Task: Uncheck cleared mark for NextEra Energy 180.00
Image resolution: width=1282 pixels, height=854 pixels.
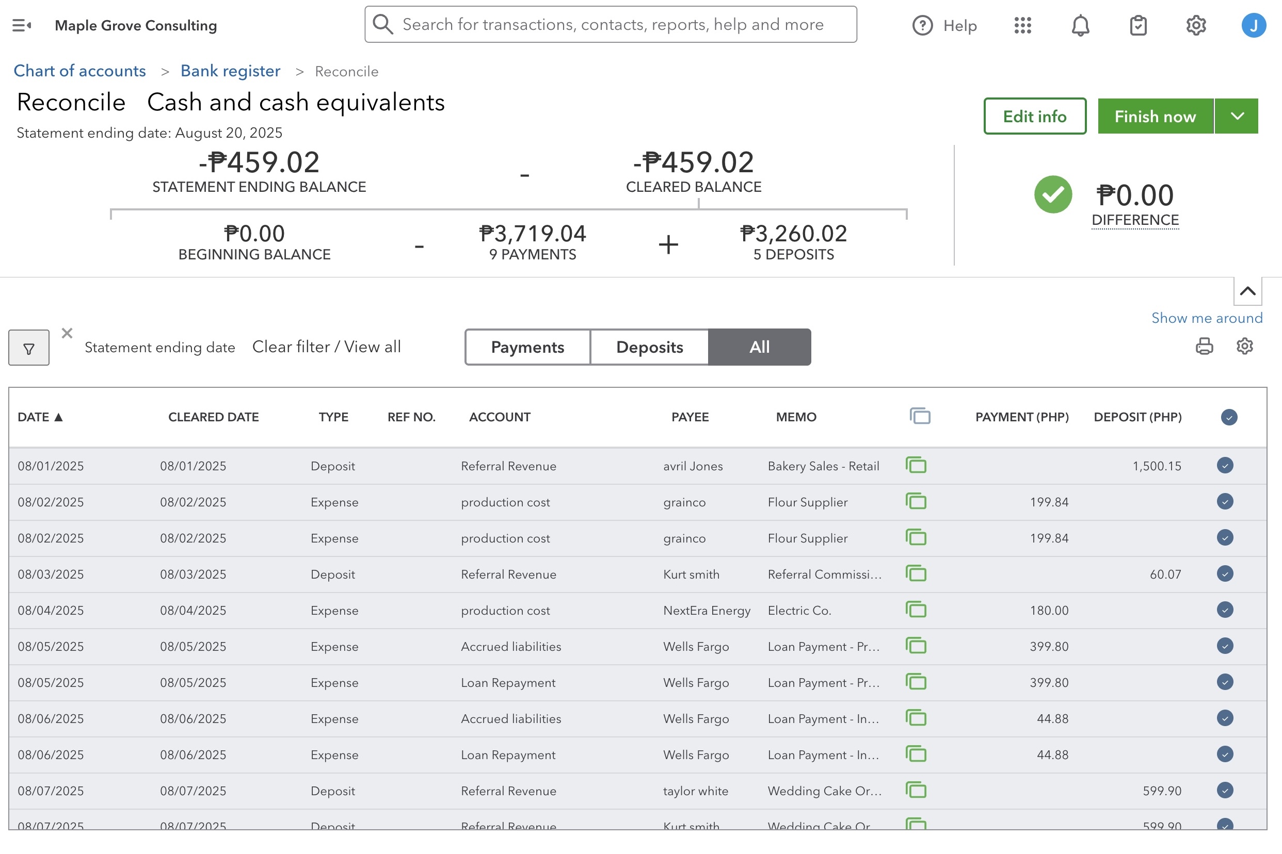Action: tap(1225, 610)
